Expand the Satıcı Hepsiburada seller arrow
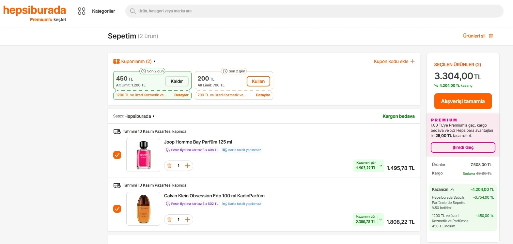The height and width of the screenshot is (244, 513). click(x=153, y=116)
